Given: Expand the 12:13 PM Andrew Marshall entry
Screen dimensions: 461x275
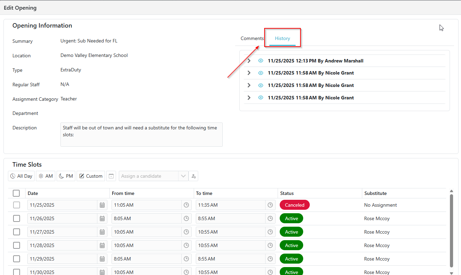Looking at the screenshot, I should tap(249, 61).
